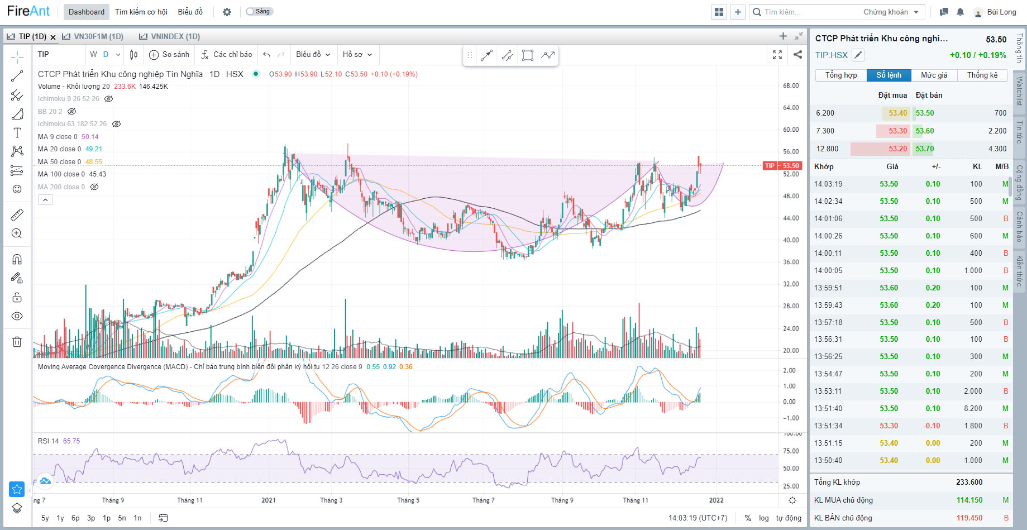Toggle hide all drawings eye icon
Screen dimensions: 1027x530
17,316
